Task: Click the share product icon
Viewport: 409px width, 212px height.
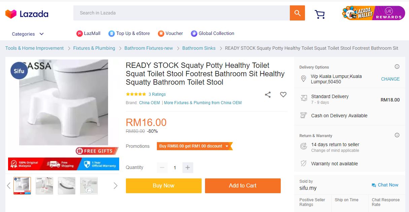Action: click(x=268, y=95)
